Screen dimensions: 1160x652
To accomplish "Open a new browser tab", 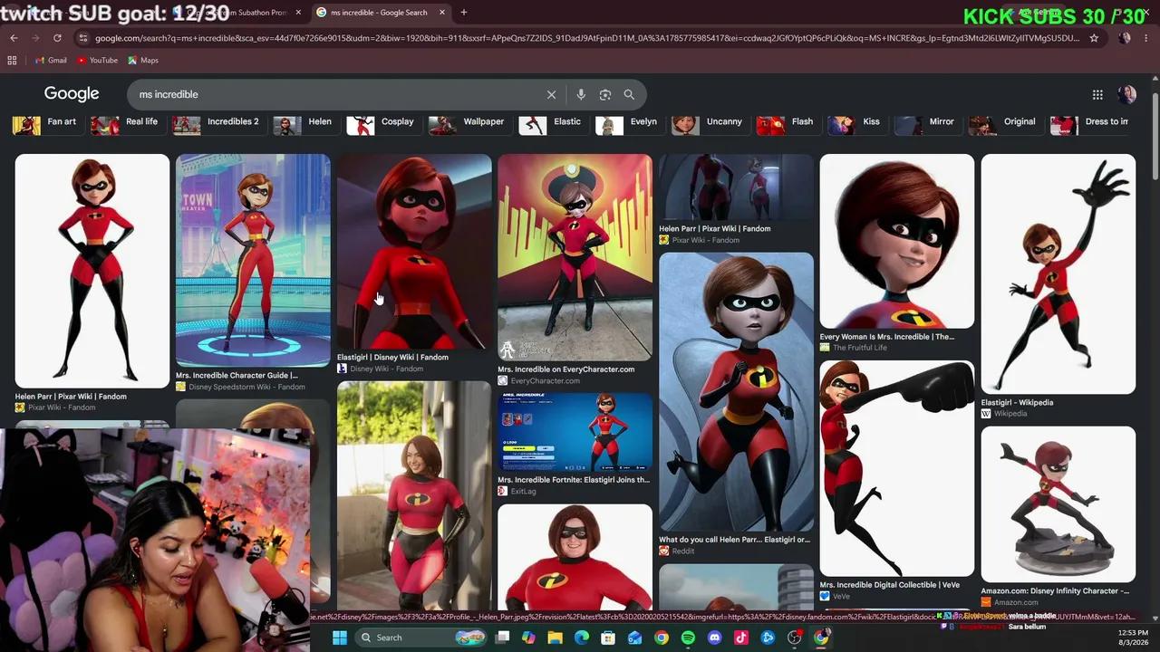I will click(x=464, y=13).
